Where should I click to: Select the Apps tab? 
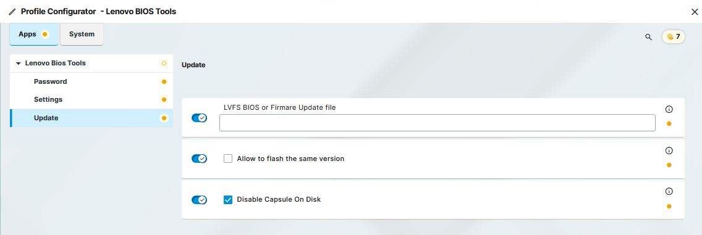(x=34, y=34)
